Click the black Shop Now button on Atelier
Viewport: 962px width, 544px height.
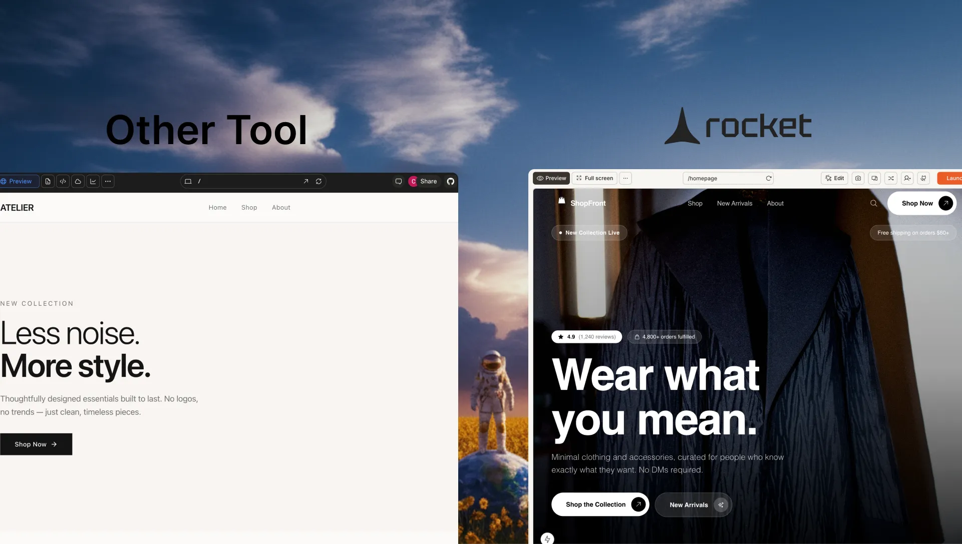click(36, 444)
